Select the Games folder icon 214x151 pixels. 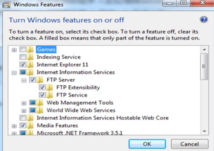(30, 49)
